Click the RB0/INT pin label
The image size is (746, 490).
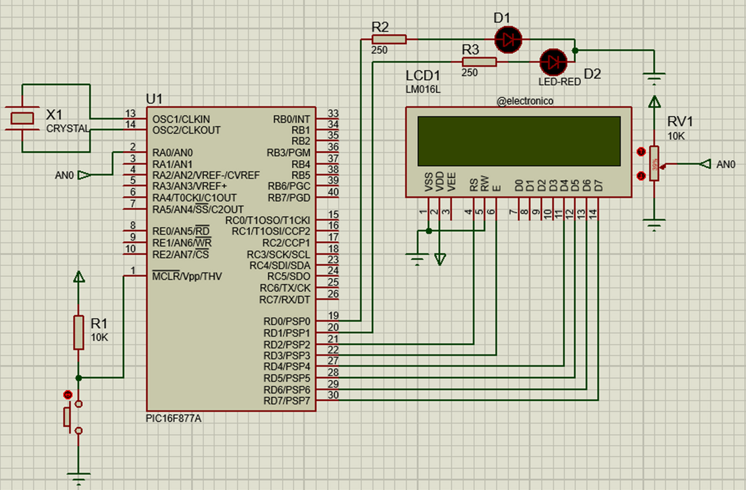pos(291,119)
